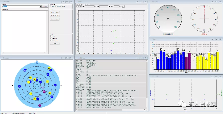Click the speedometer gauge in Velocity panel
Screen dimensions: 223x114
pyautogui.click(x=168, y=19)
